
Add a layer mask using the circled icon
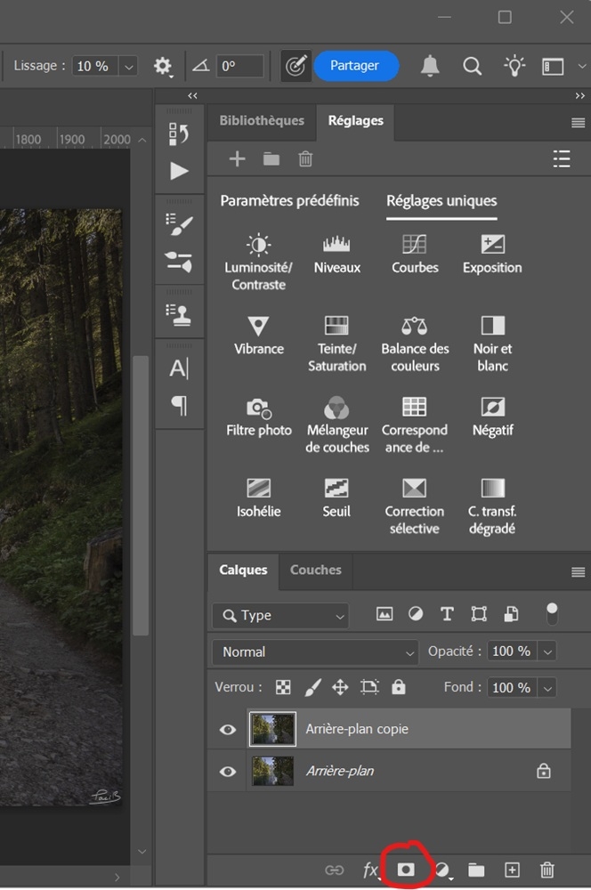click(x=405, y=870)
